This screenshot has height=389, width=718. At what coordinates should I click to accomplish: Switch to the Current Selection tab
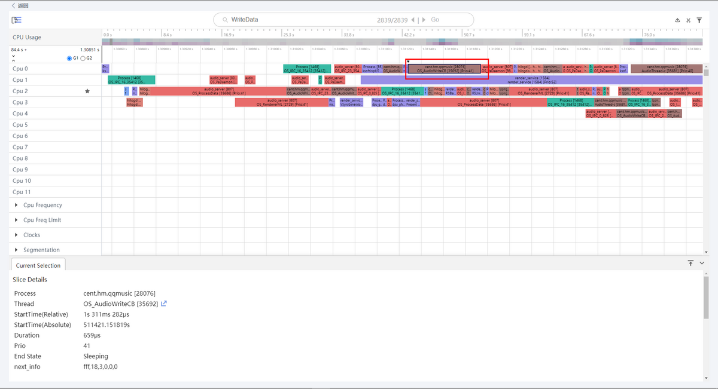click(x=38, y=265)
